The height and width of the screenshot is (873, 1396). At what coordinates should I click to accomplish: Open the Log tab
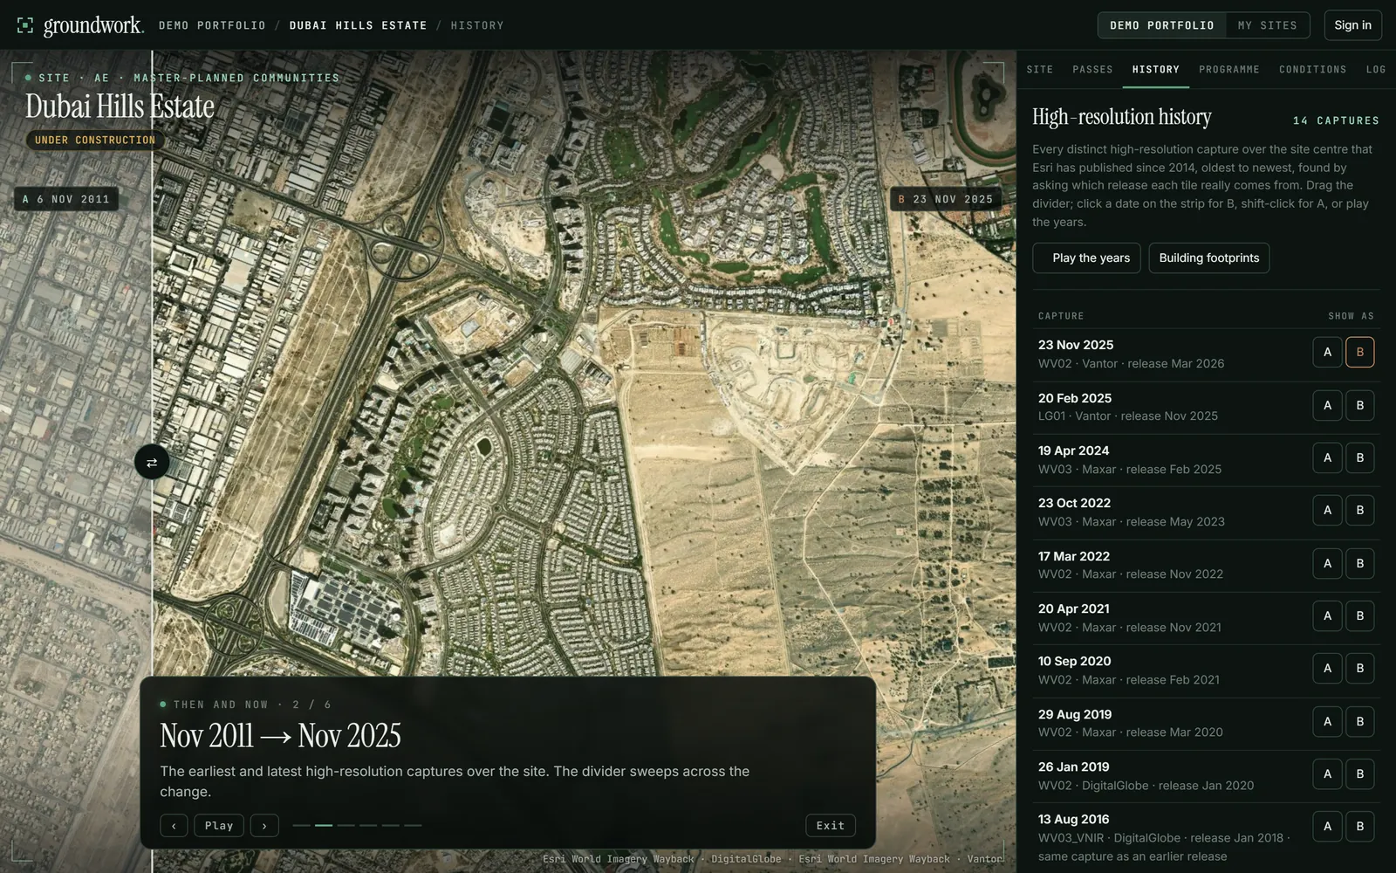tap(1376, 69)
